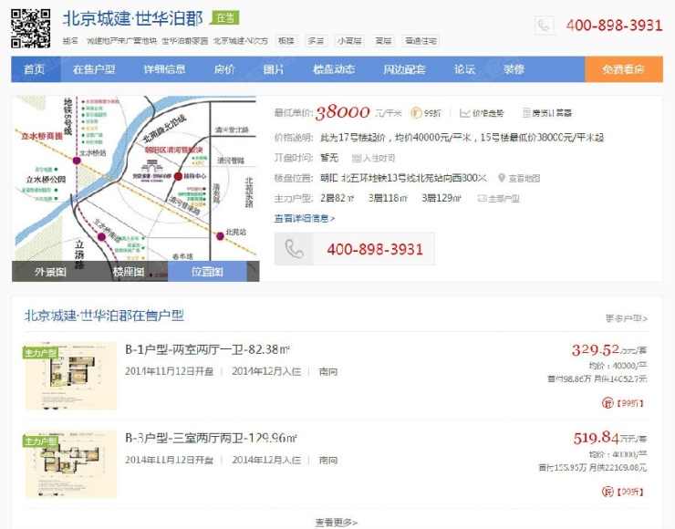Click the 3居118㎡ unit type

pos(388,199)
